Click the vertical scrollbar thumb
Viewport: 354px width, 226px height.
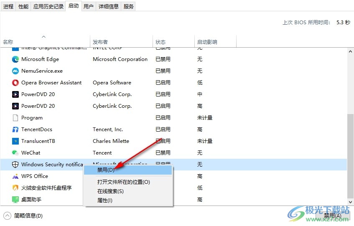pos(350,156)
